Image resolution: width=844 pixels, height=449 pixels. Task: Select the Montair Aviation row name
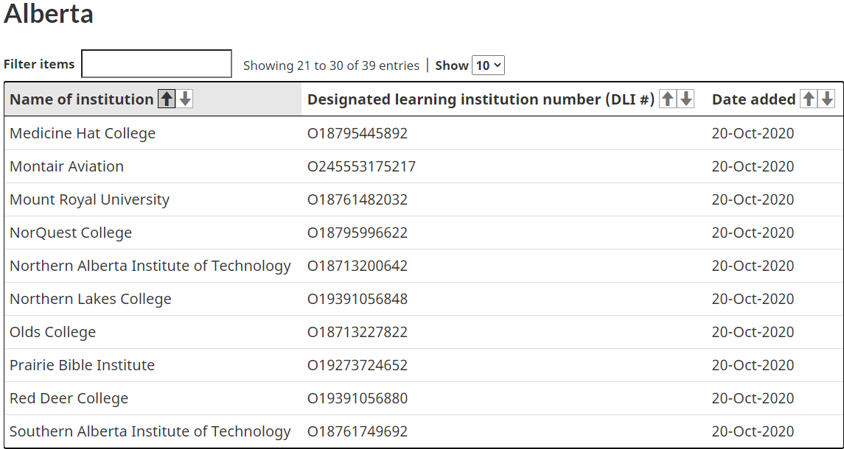(67, 166)
